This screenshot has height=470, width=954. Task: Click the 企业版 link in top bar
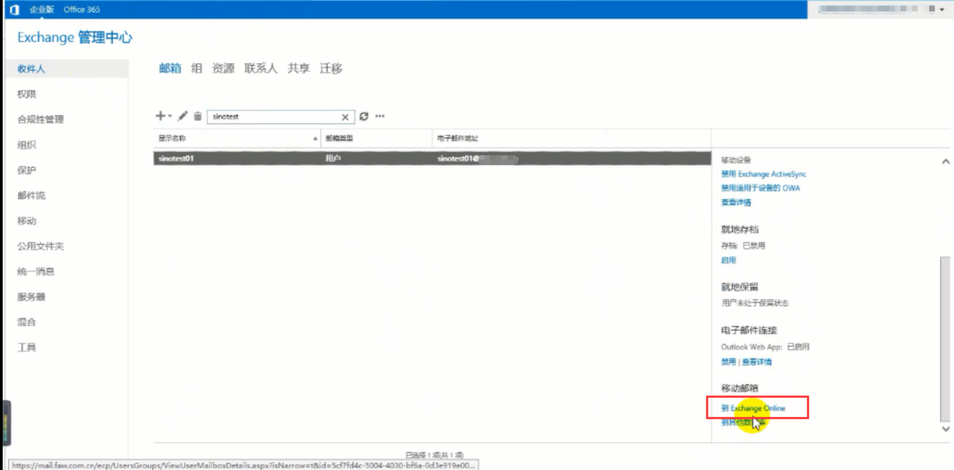click(41, 9)
